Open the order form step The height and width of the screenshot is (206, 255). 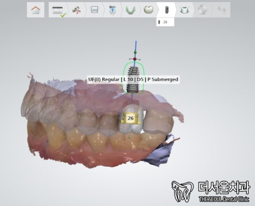58,10
